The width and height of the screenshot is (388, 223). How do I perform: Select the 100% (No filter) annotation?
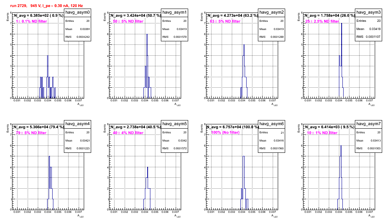click(226, 133)
